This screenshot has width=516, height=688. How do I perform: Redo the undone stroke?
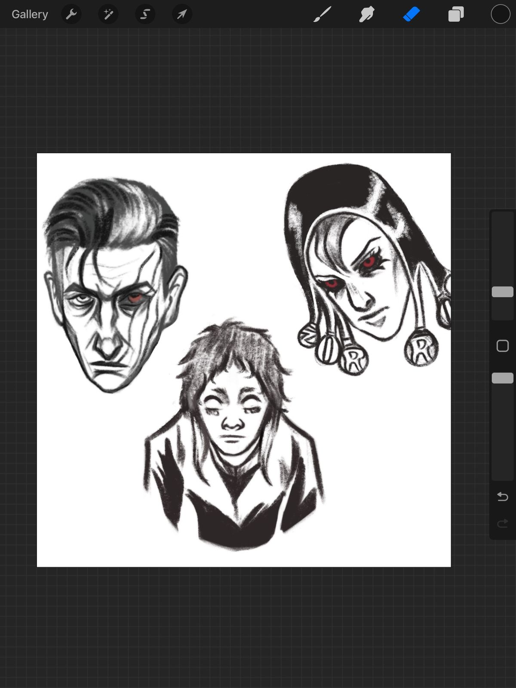pos(503,523)
